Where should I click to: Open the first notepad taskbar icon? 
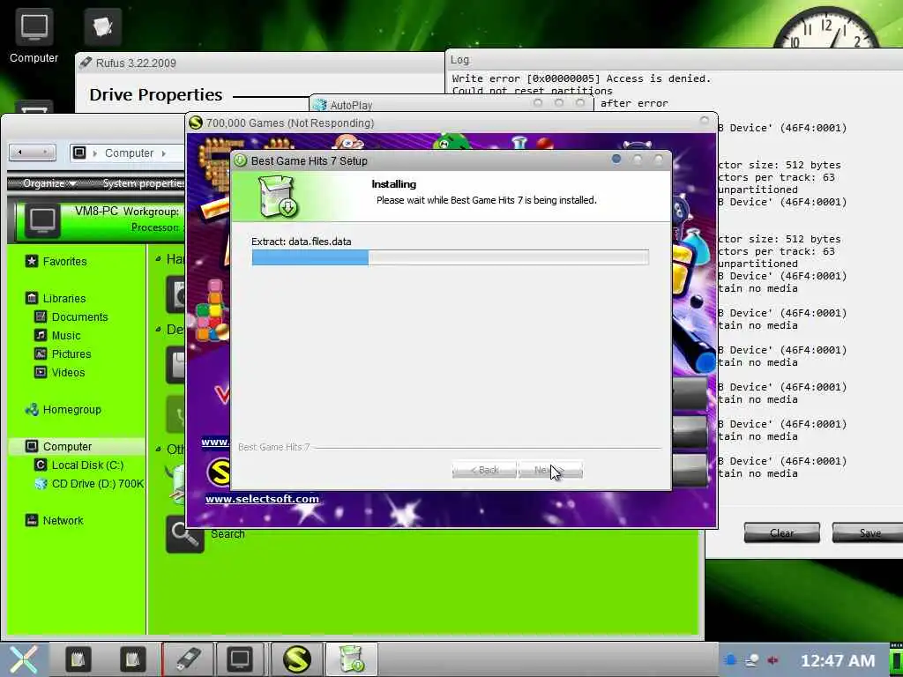[78, 659]
